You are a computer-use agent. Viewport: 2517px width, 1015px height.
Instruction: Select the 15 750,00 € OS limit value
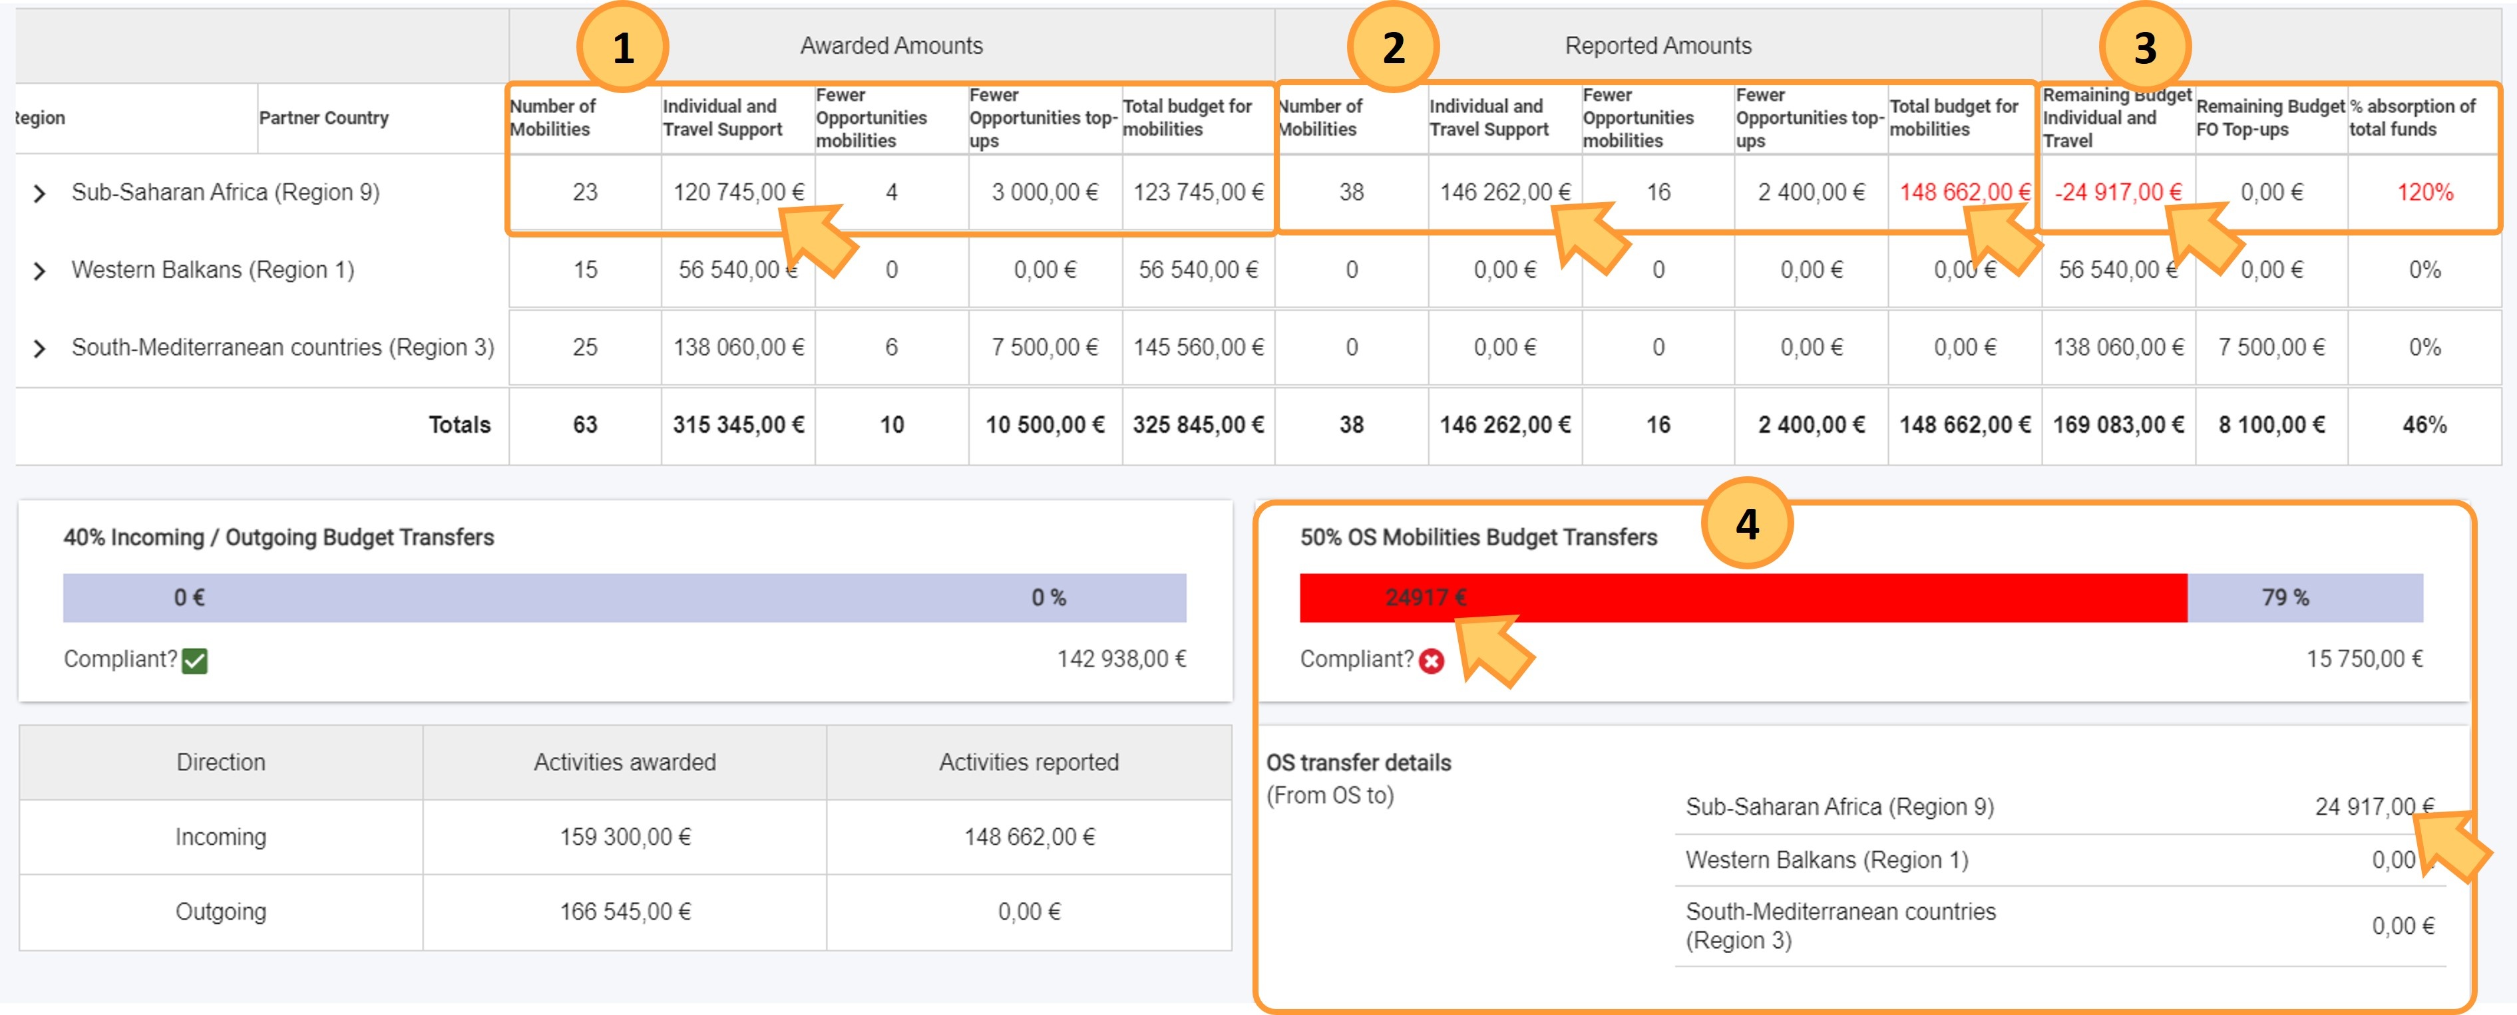coord(2363,659)
